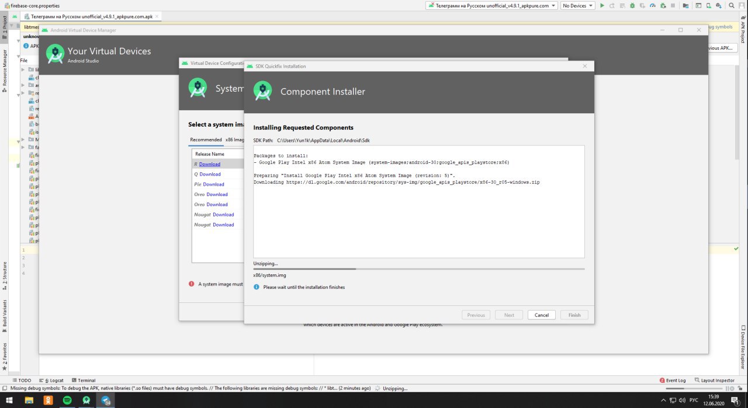The image size is (748, 408).
Task: Click the Apply Code Changes icon
Action: pos(622,5)
